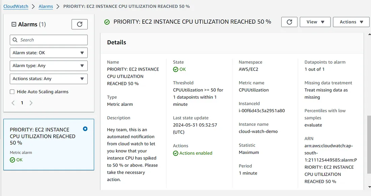371x196 pixels.
Task: Open the View menu button
Action: tap(315, 22)
